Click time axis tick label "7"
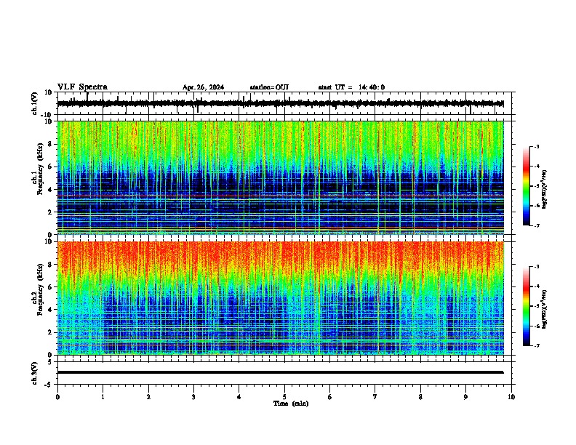 375,397
